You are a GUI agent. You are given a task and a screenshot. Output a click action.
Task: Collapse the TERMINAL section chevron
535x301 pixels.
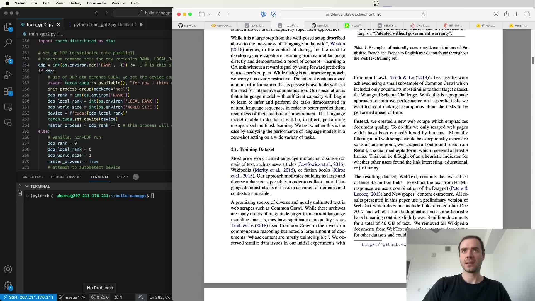click(x=27, y=186)
